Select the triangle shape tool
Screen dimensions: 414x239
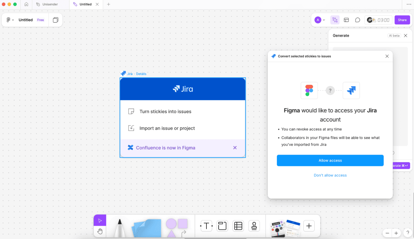(171, 234)
